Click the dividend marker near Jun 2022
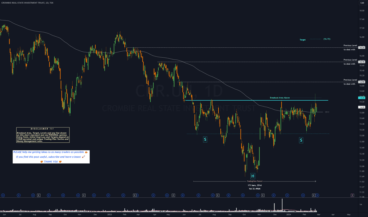Viewport: 368px width, 217px height. click(x=3, y=195)
